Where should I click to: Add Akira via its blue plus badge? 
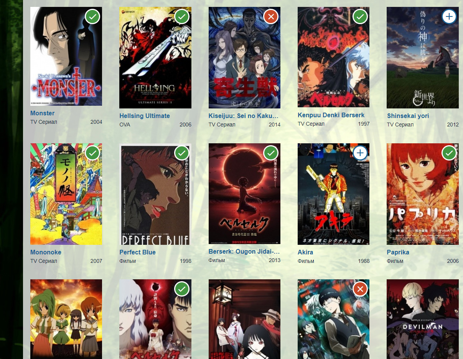[360, 153]
